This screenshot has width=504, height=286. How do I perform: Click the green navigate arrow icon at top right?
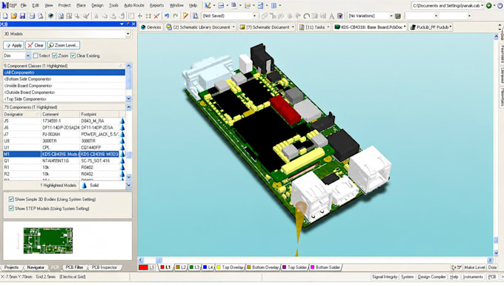489,5
